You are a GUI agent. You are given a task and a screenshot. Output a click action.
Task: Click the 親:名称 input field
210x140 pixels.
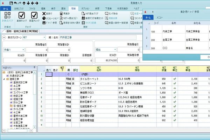[98, 37]
